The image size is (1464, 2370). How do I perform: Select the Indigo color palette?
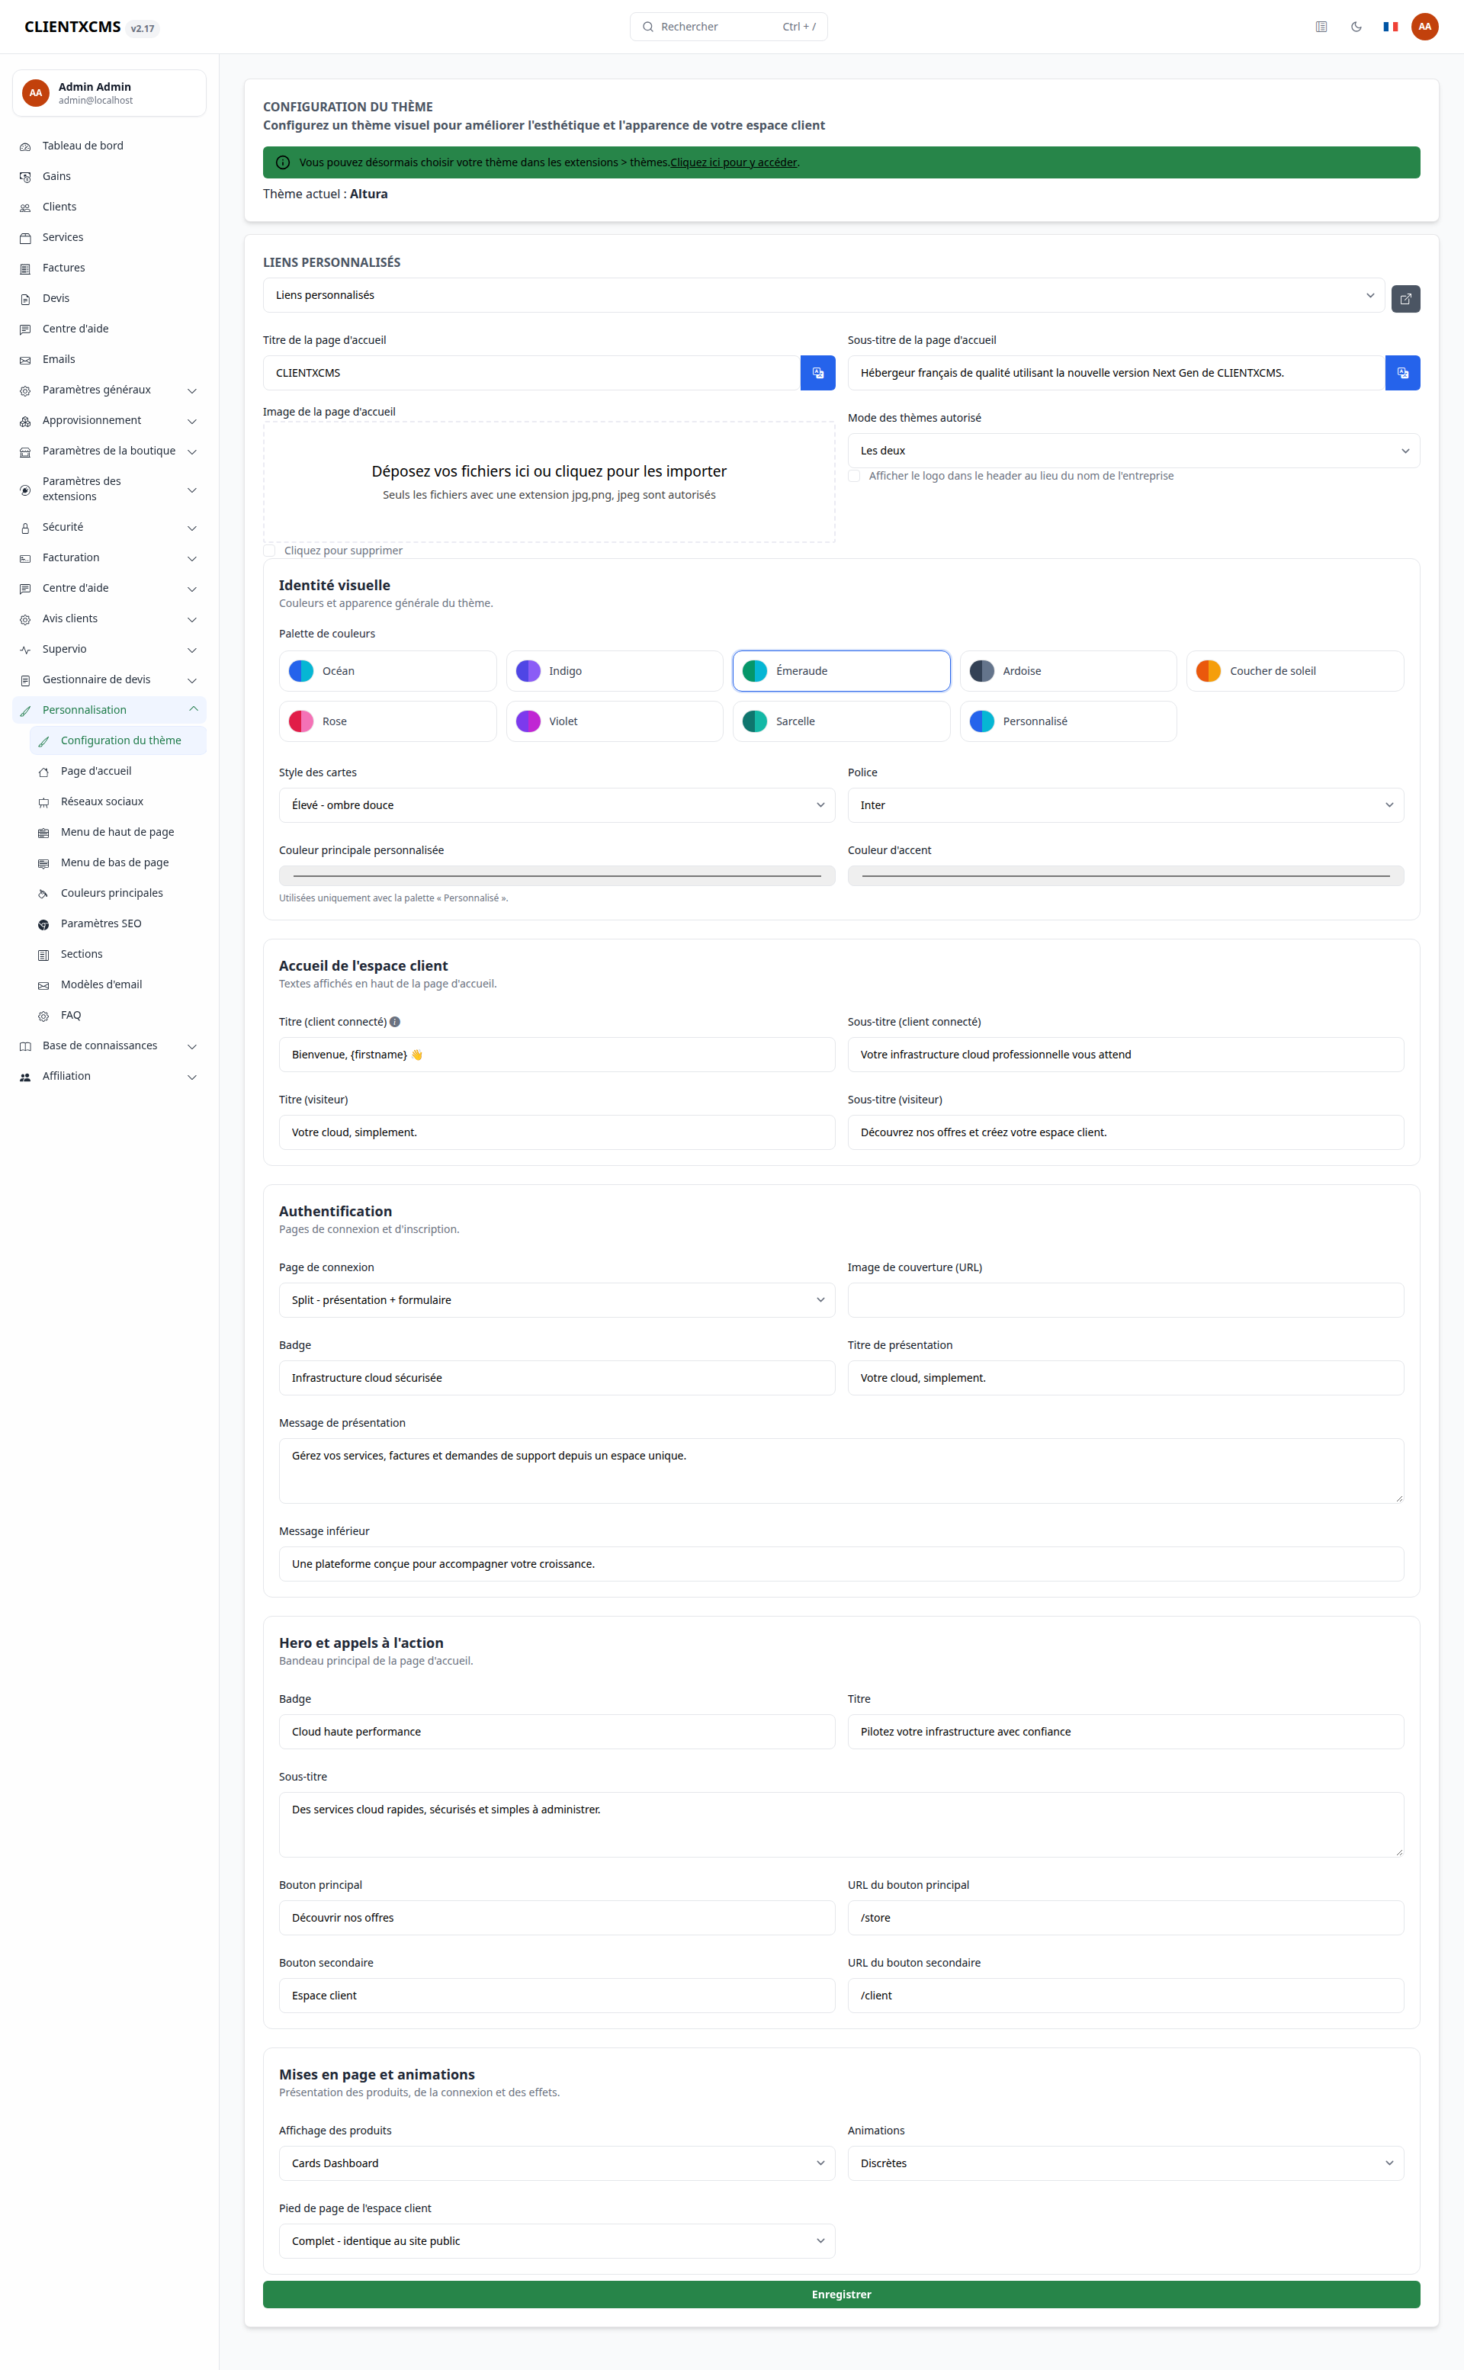pyautogui.click(x=614, y=671)
